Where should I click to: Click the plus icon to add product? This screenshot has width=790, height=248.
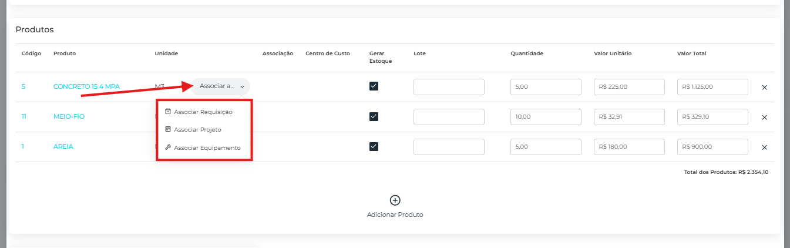(x=395, y=200)
